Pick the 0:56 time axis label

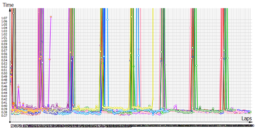click(4, 54)
